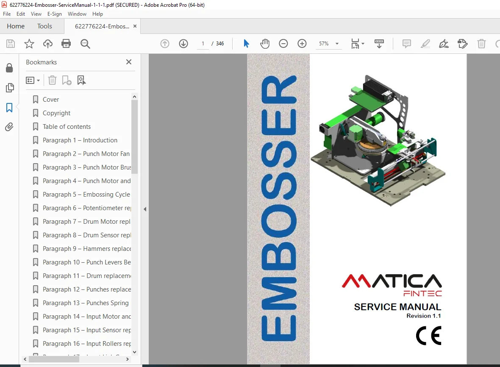
Task: Click bookmarks horizontal scroll left arrow
Action: click(25, 359)
